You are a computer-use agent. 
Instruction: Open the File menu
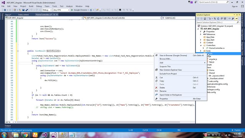(x=3, y=6)
